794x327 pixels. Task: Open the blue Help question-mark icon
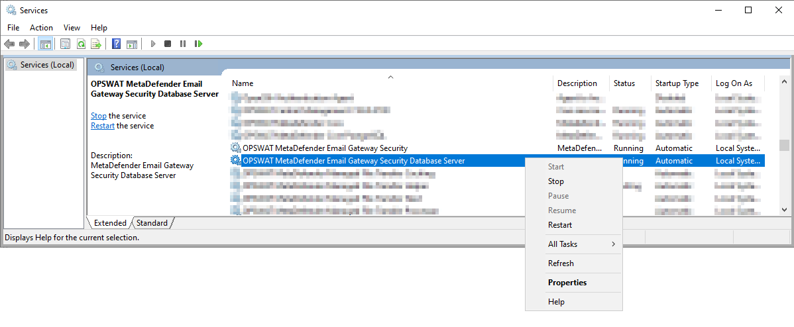[x=117, y=44]
